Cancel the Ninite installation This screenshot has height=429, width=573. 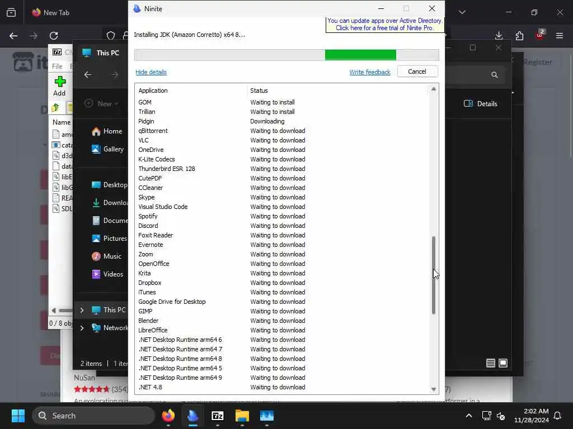tap(417, 71)
